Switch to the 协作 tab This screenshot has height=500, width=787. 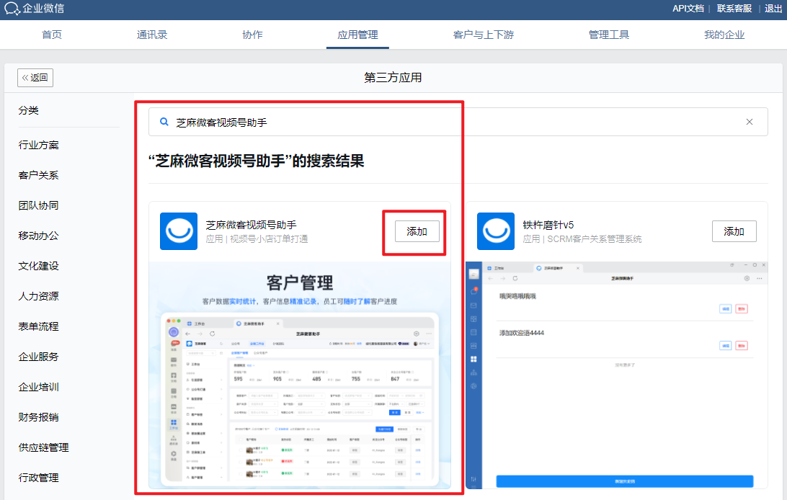[252, 35]
